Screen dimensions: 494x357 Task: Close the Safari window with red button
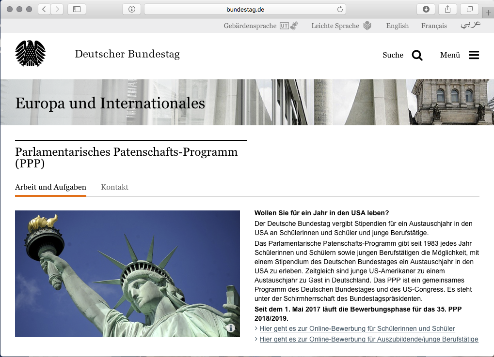[9, 9]
